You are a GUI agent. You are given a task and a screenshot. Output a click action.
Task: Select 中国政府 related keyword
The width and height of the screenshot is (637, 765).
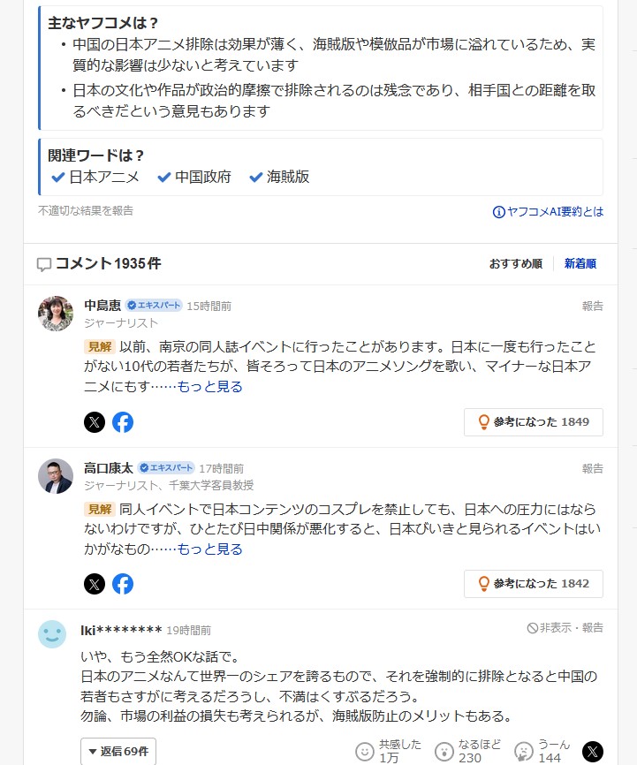pos(194,177)
